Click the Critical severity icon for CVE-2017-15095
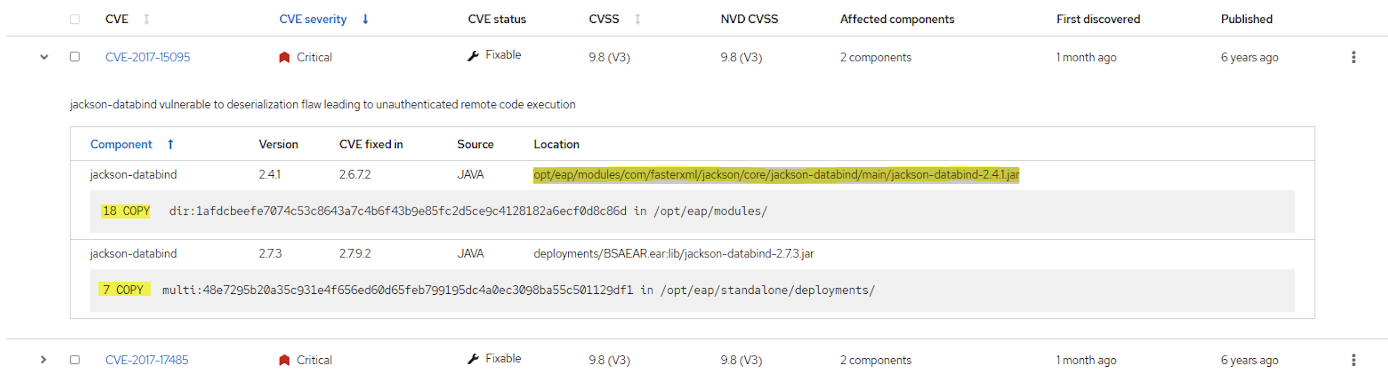This screenshot has width=1388, height=380. pyautogui.click(x=284, y=57)
